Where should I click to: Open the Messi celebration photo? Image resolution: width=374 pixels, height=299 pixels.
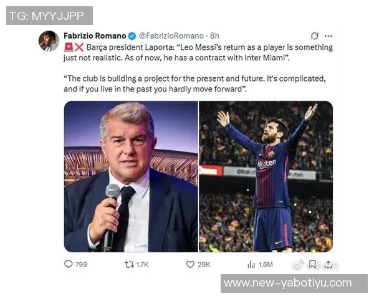266,176
